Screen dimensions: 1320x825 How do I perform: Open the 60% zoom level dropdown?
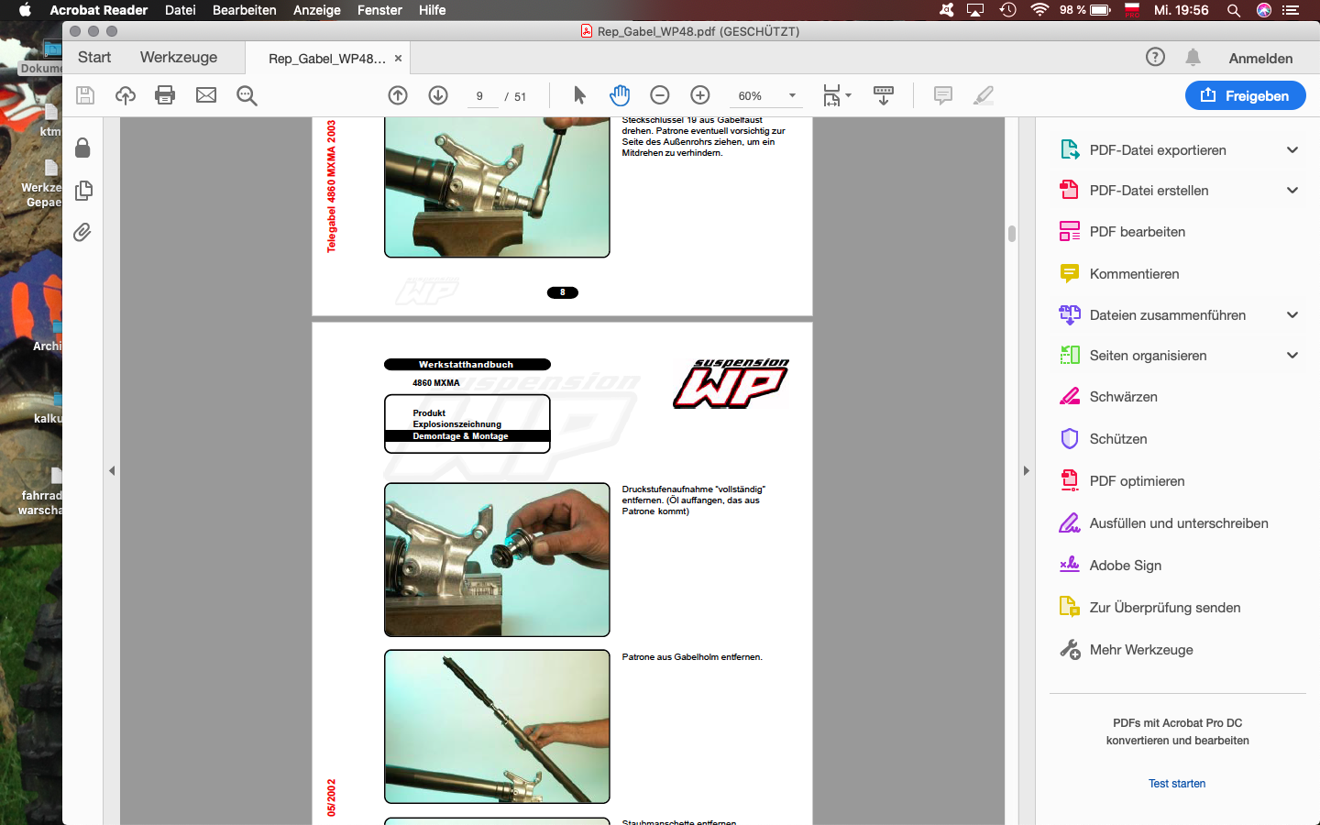click(x=792, y=95)
